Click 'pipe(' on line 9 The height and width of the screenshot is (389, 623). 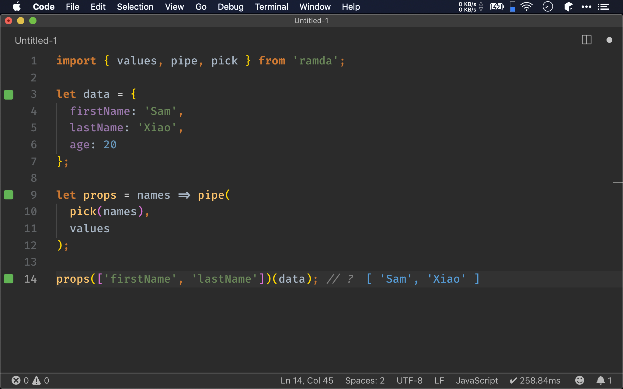[x=214, y=195]
